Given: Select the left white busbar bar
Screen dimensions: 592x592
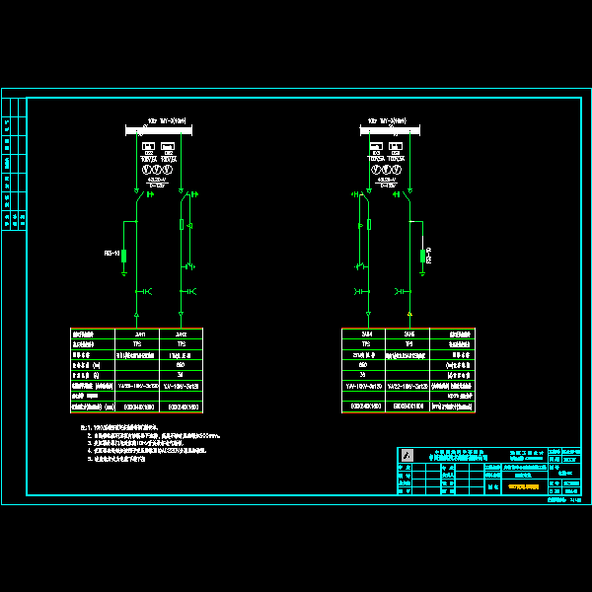Looking at the screenshot, I should pyautogui.click(x=159, y=131).
